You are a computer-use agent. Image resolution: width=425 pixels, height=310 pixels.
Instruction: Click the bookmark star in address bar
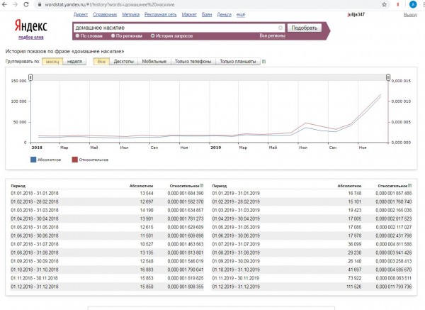click(x=388, y=4)
